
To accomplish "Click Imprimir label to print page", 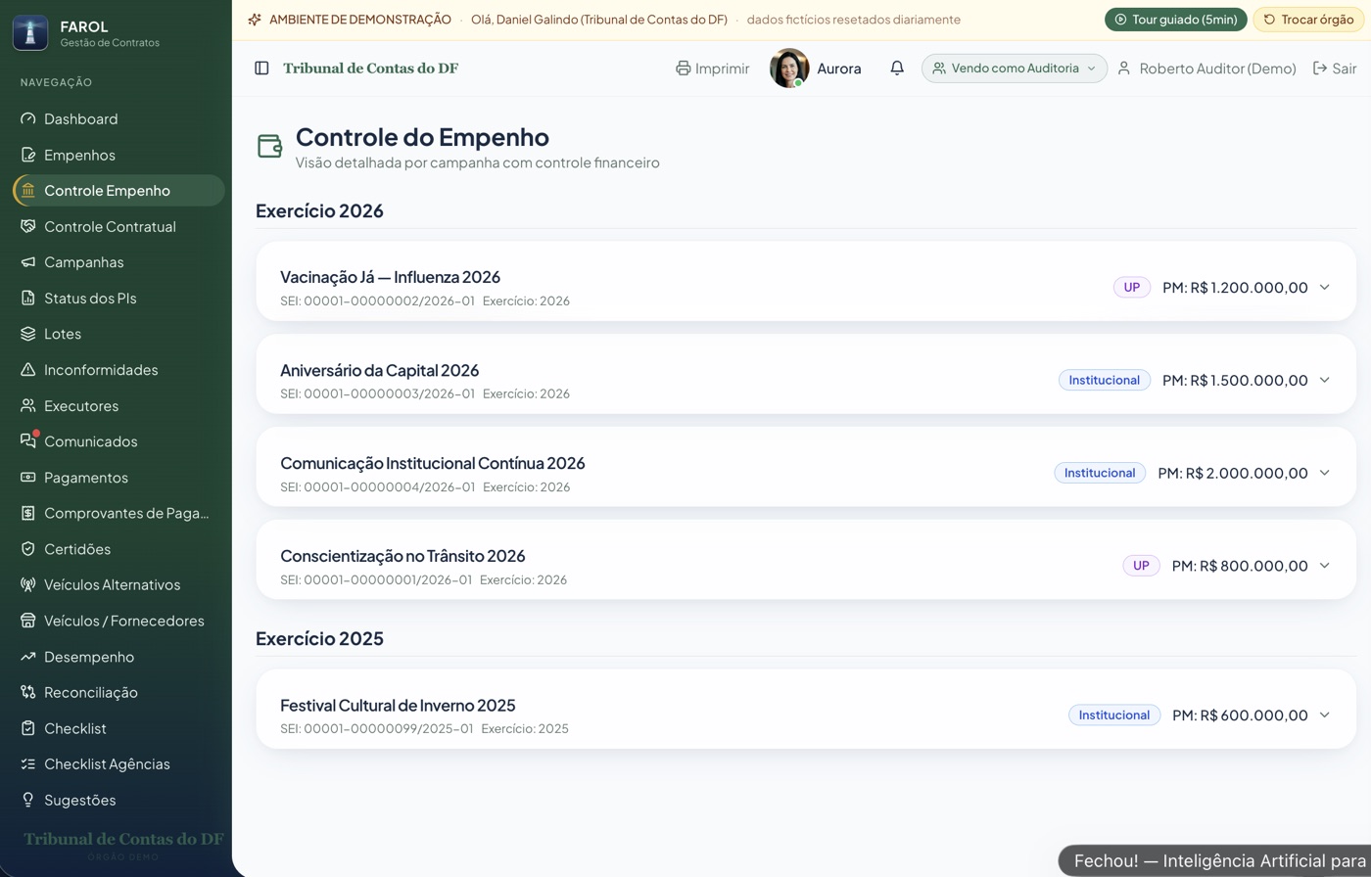I will tap(723, 69).
